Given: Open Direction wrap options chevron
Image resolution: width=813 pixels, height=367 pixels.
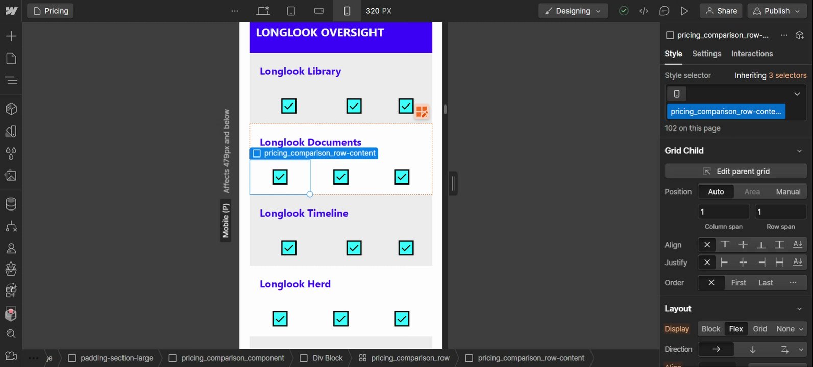Looking at the screenshot, I should [801, 349].
